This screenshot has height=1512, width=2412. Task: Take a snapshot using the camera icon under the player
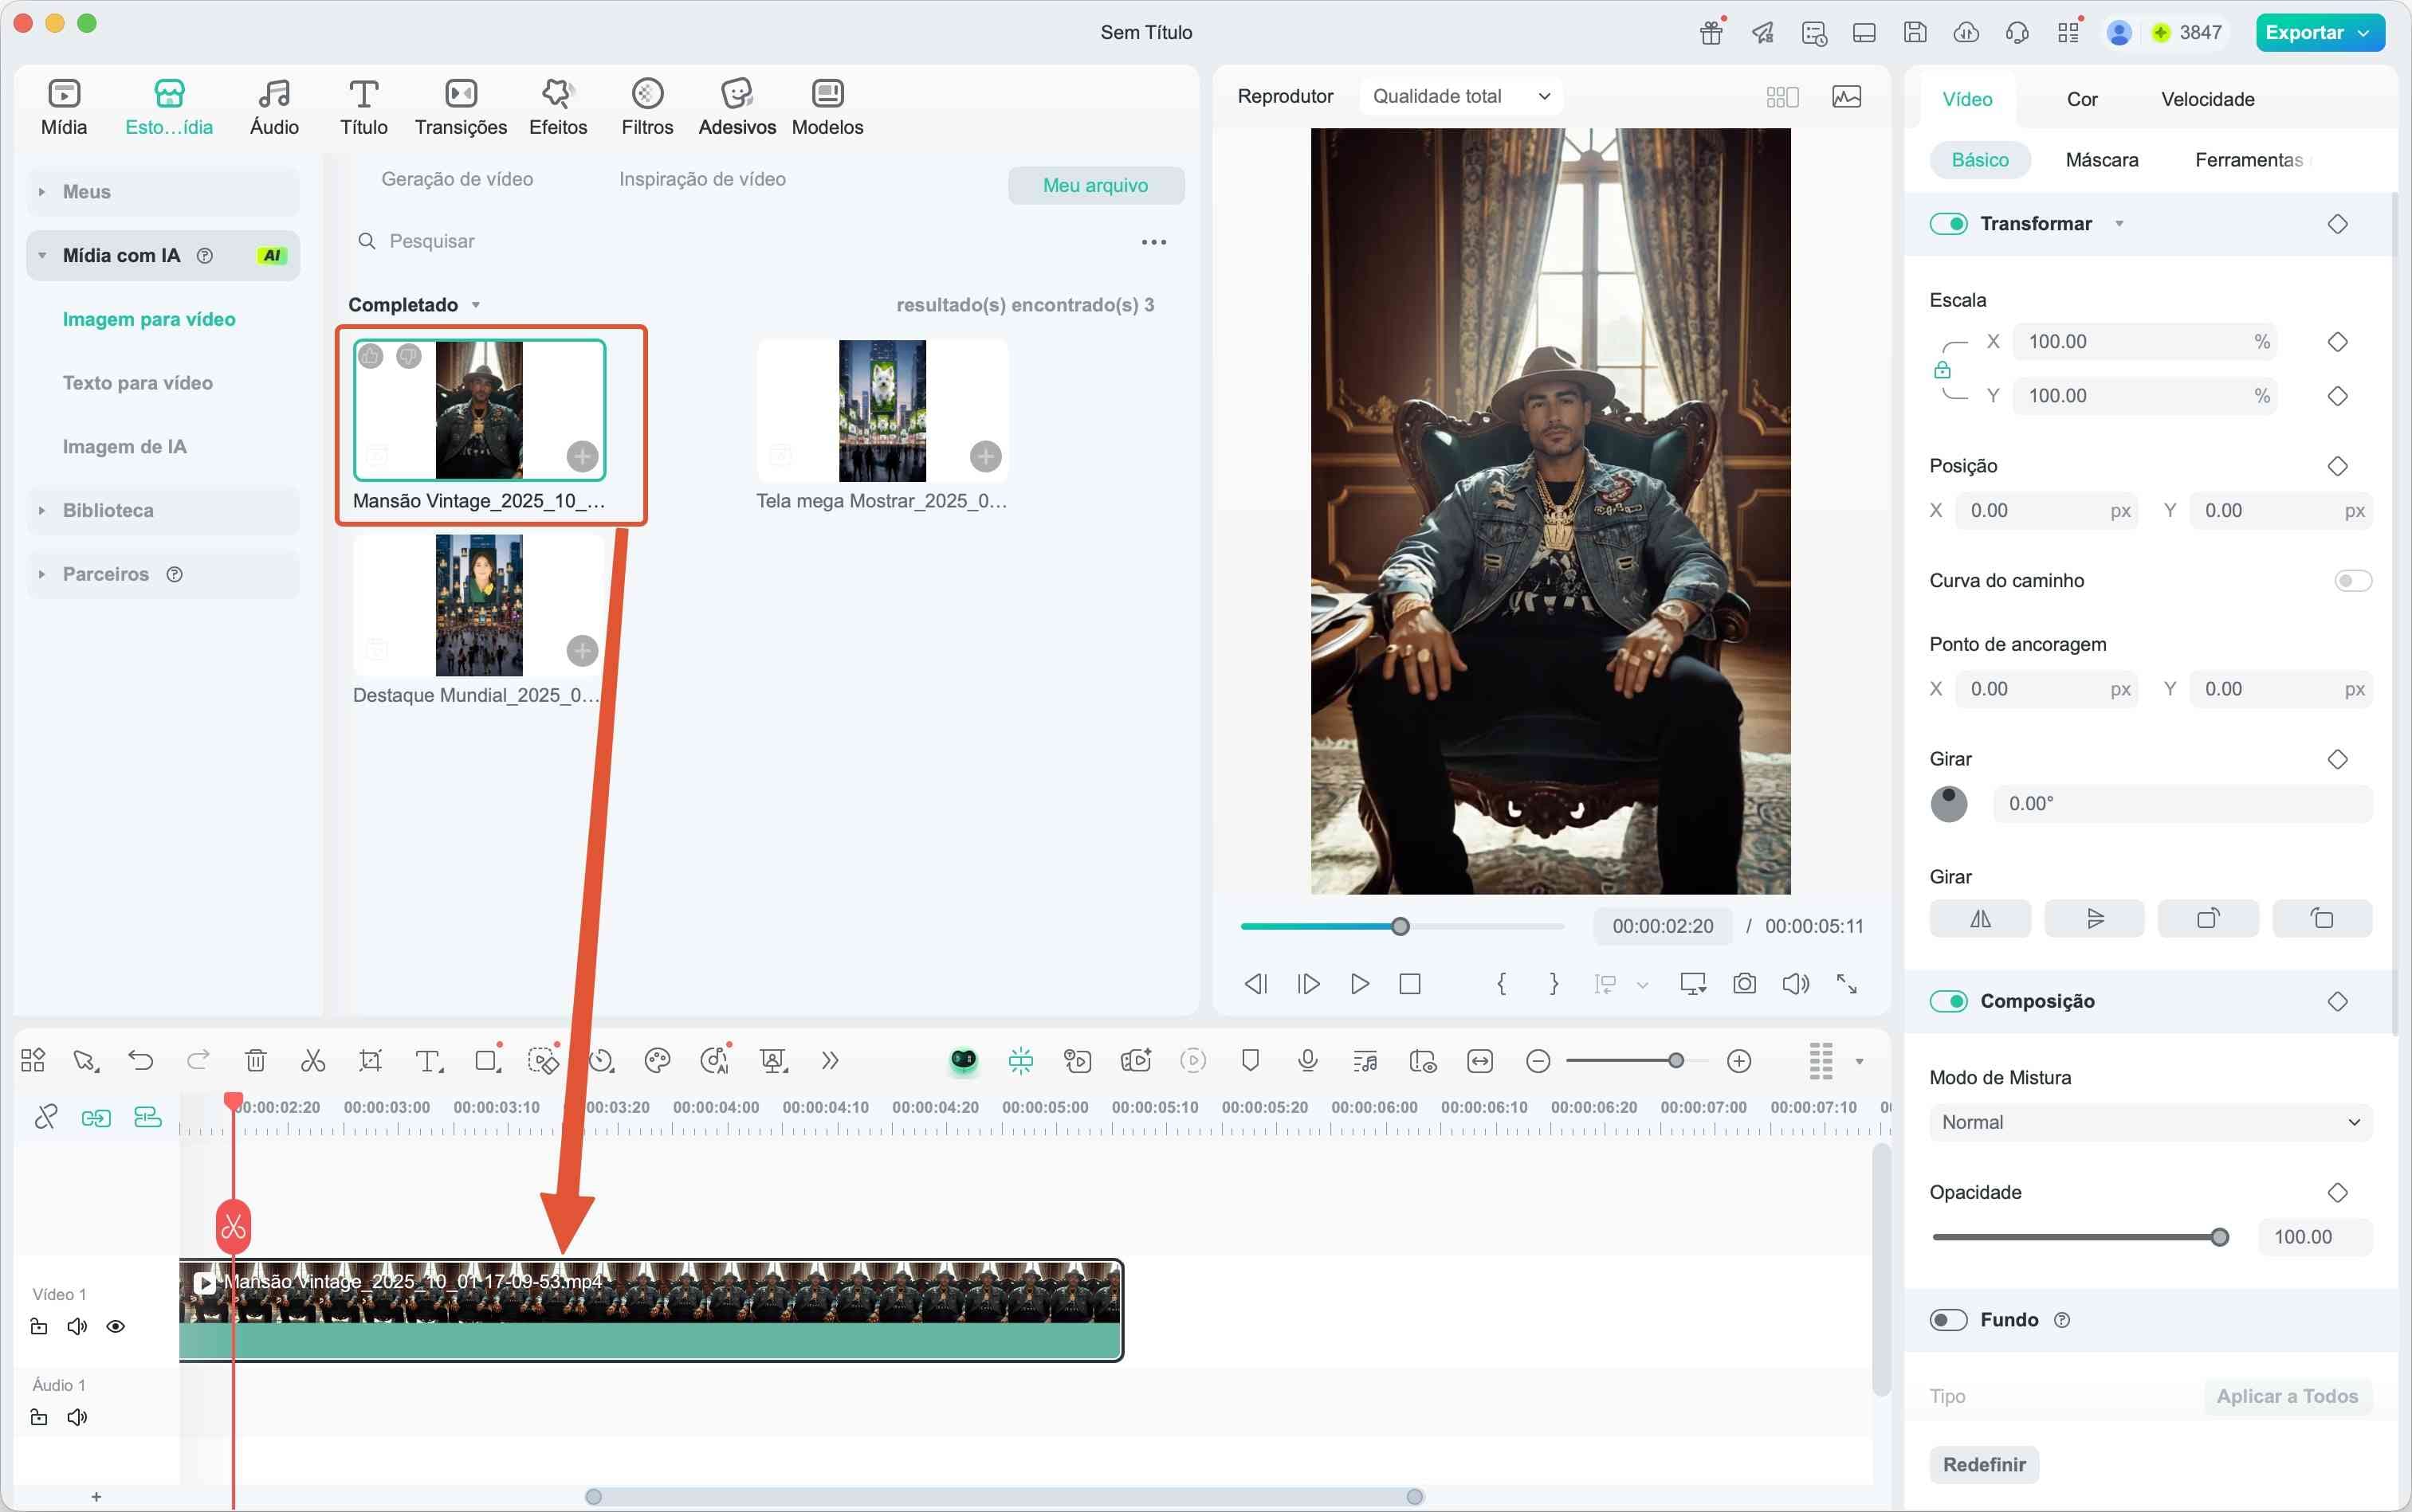click(1744, 984)
